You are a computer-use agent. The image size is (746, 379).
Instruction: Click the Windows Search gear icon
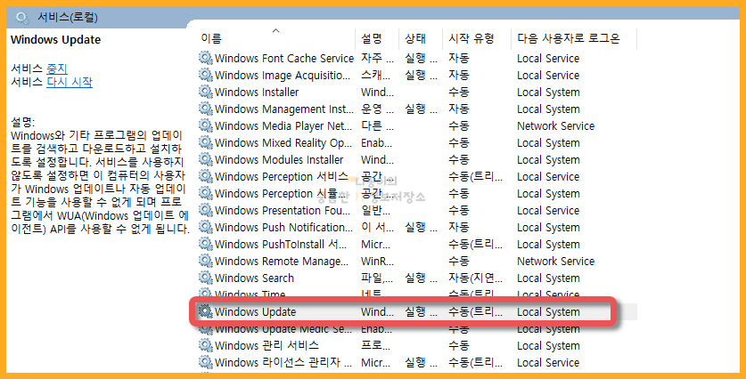(206, 278)
